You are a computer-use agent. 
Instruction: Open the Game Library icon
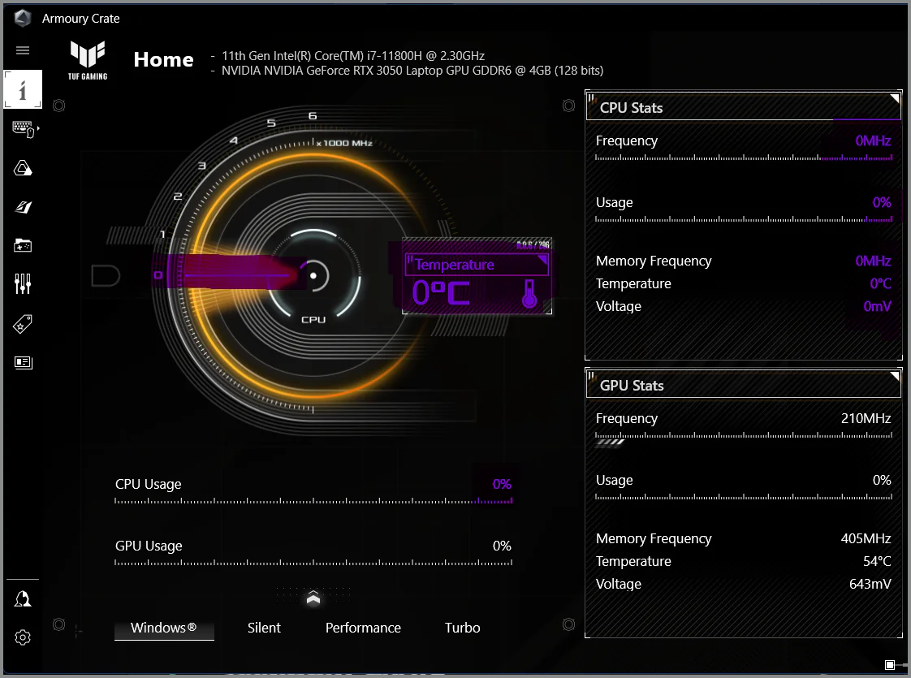click(x=23, y=245)
